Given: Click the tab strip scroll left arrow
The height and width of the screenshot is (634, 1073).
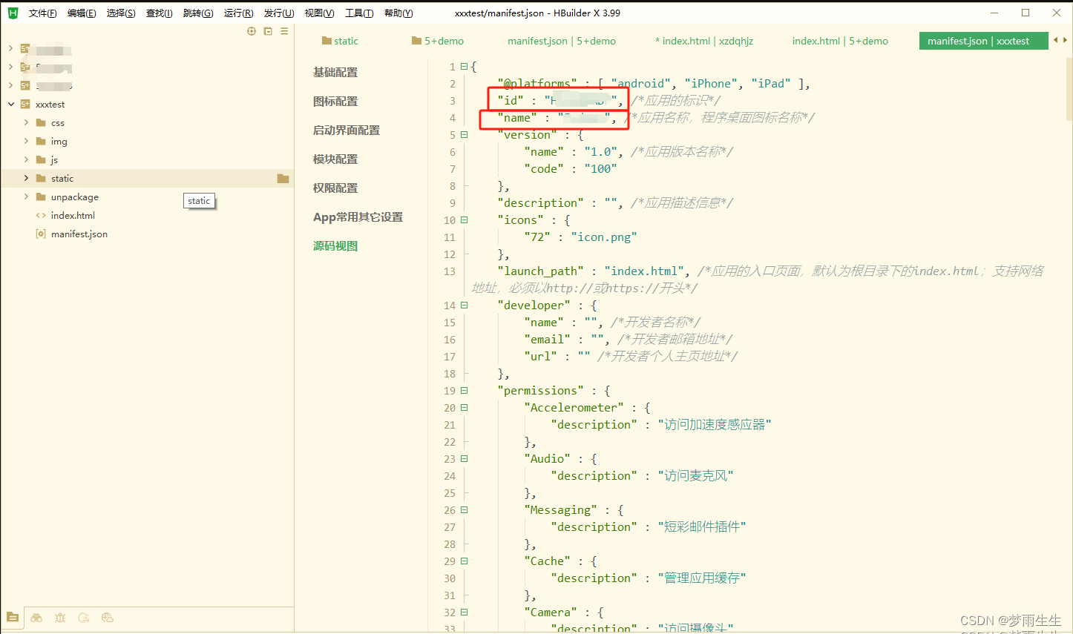Looking at the screenshot, I should pos(1055,40).
